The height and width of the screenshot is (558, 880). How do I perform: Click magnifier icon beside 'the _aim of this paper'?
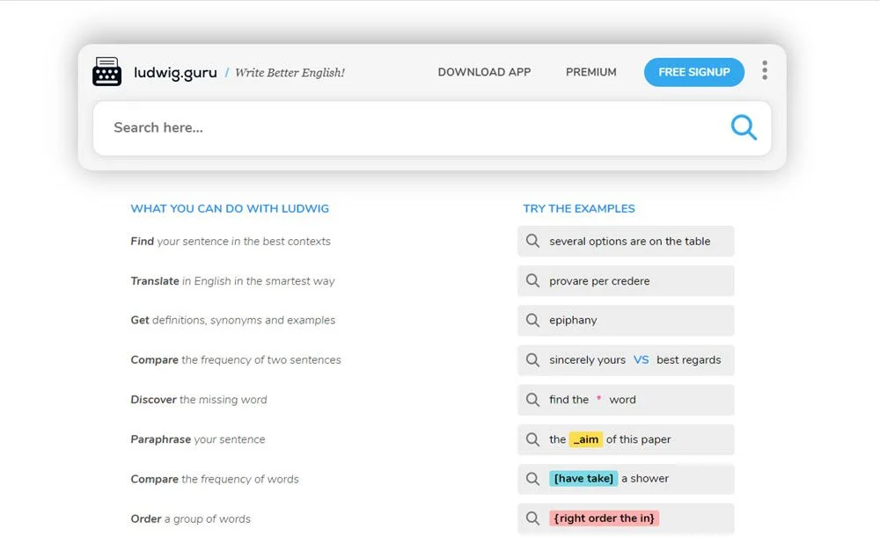click(532, 439)
